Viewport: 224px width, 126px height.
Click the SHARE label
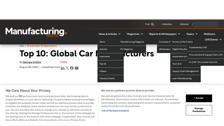click(64, 62)
